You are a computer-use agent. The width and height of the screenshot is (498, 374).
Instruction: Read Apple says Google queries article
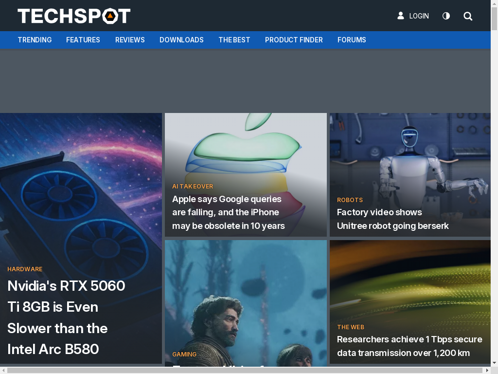(229, 212)
